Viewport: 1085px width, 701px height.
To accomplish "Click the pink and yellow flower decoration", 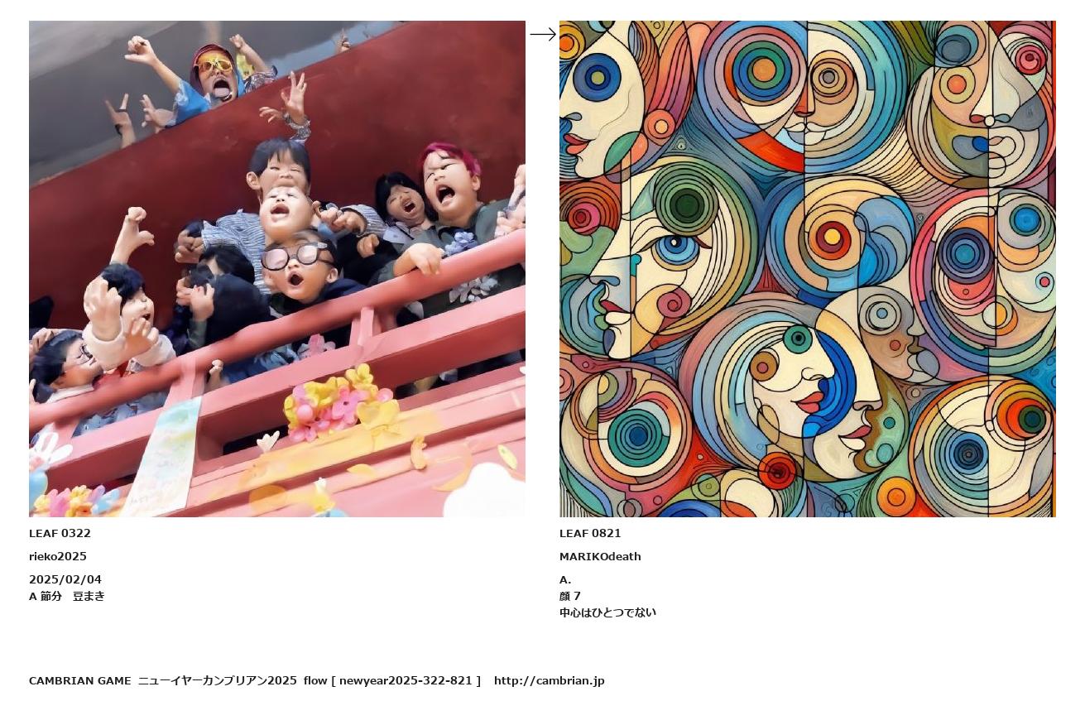I will [x=339, y=403].
